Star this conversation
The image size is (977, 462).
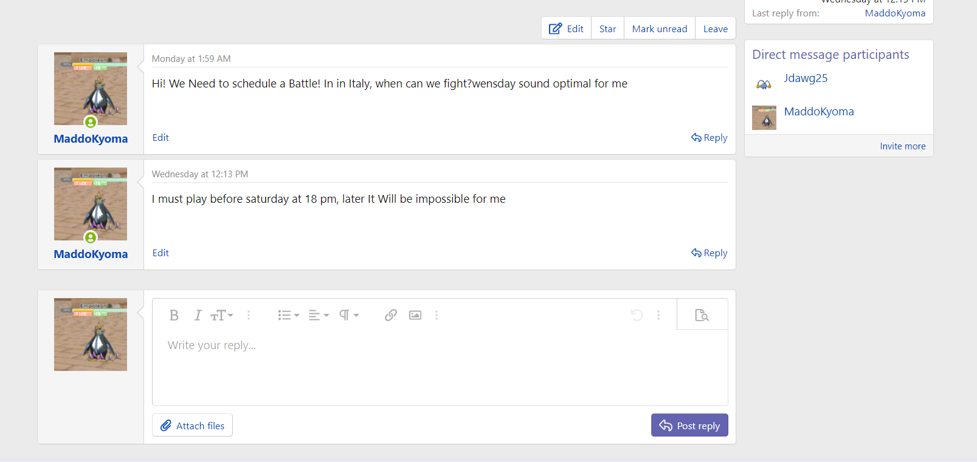(607, 29)
